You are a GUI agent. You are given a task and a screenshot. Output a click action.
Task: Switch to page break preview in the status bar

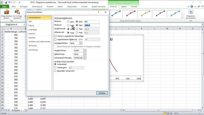(171, 113)
